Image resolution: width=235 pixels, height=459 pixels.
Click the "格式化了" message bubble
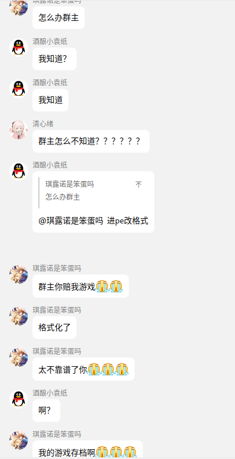tap(55, 327)
